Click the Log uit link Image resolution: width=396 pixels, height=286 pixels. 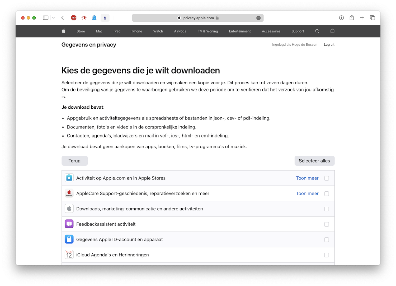[x=329, y=45]
